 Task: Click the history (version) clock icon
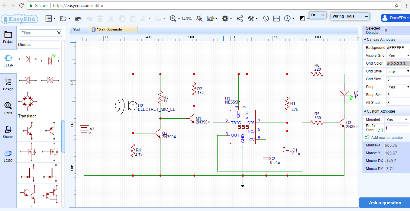click(x=265, y=18)
